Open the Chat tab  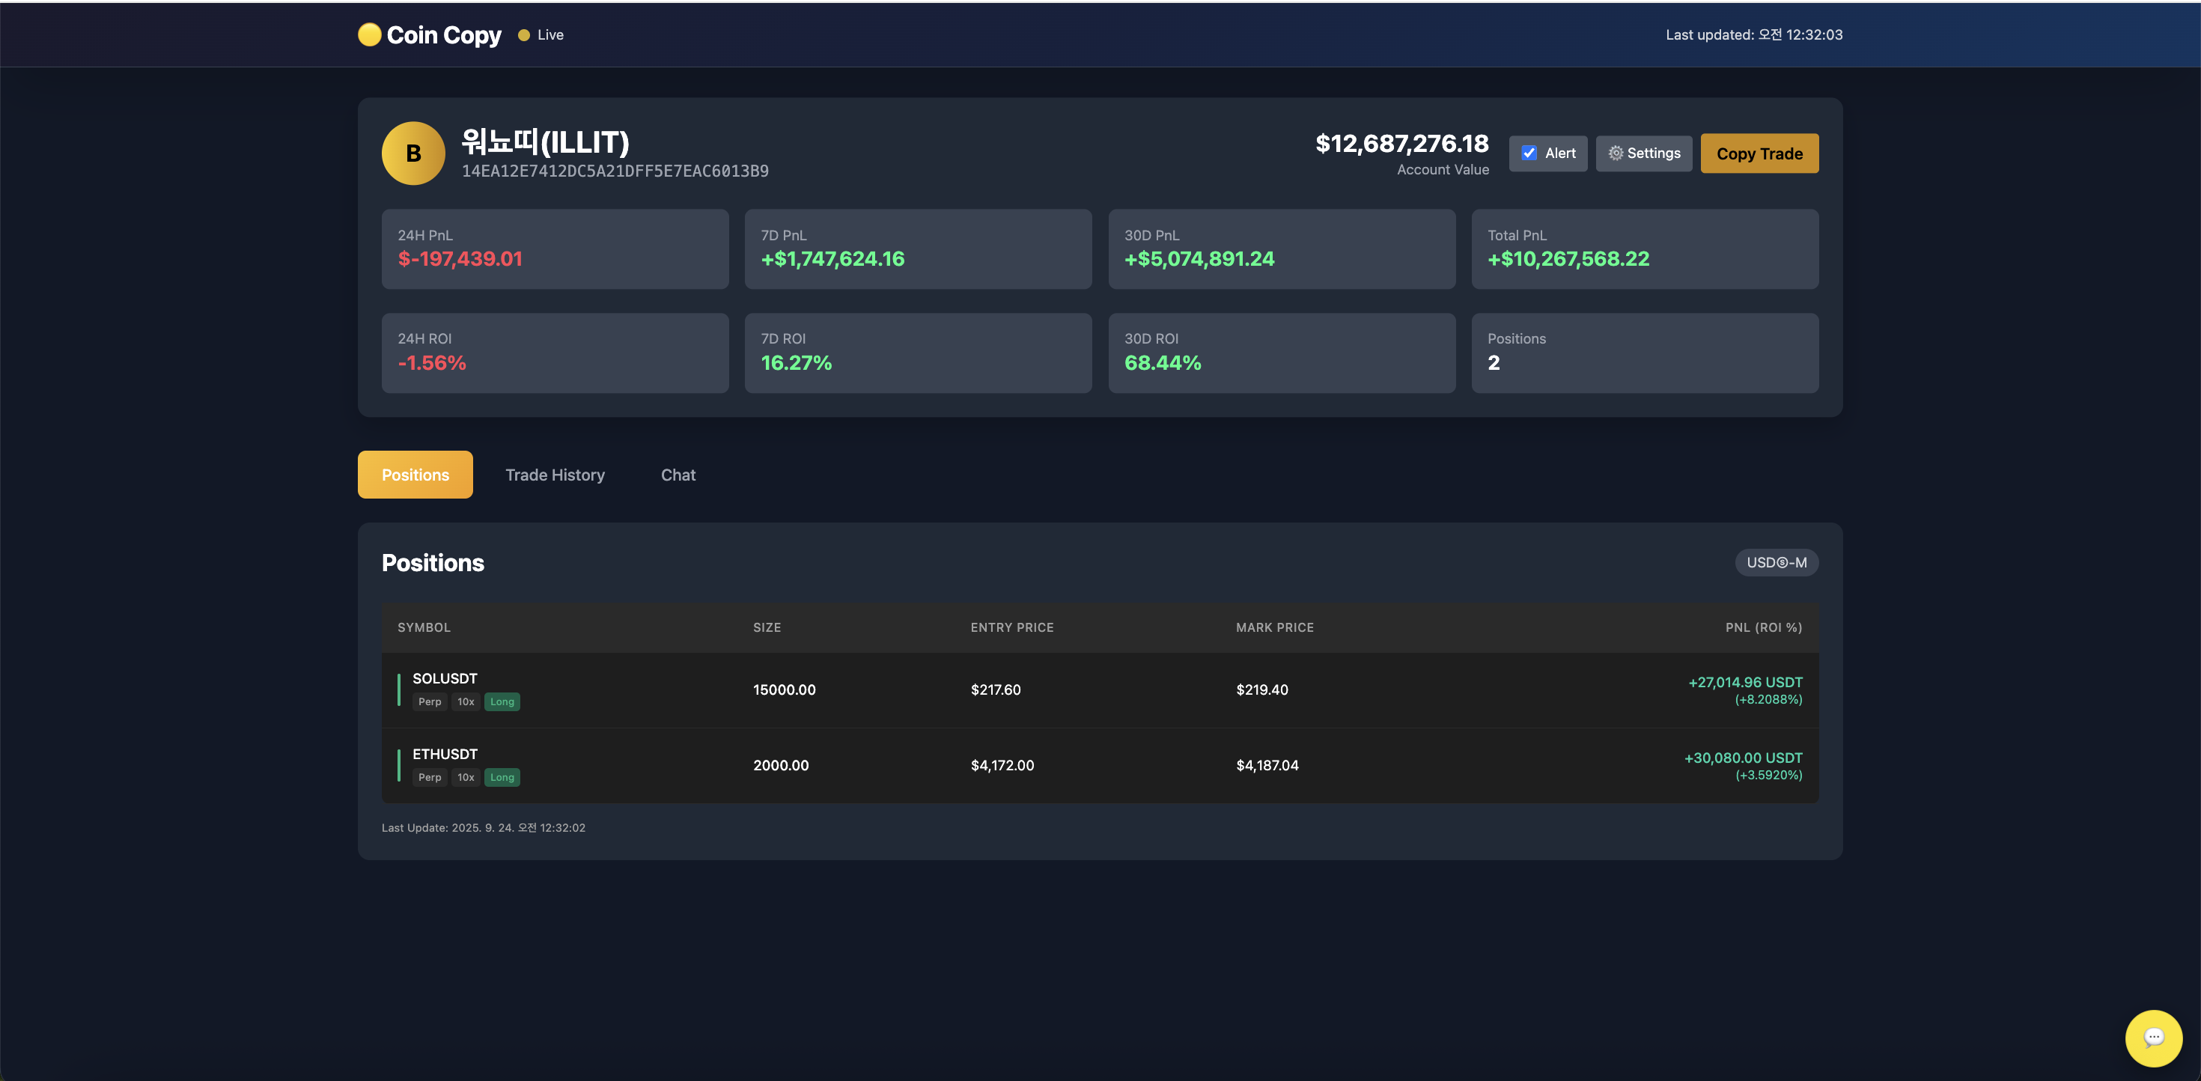(678, 475)
